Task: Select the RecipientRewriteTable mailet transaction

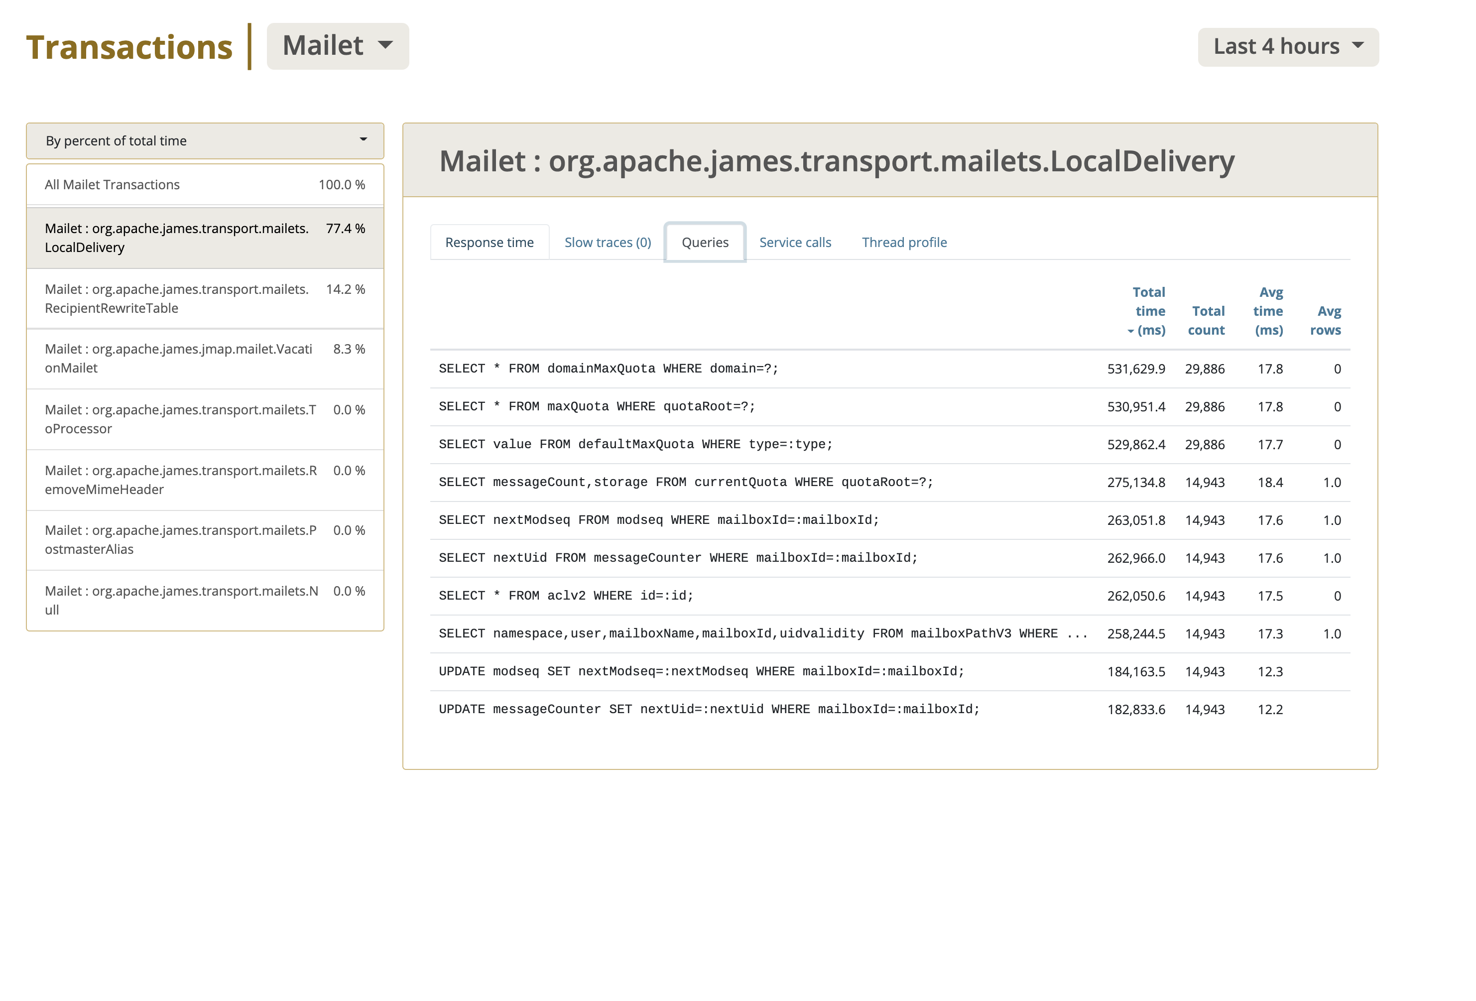Action: (205, 298)
